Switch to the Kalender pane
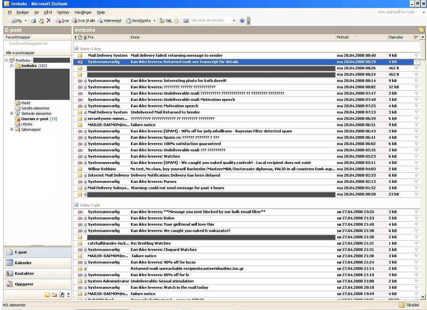Viewport: 427px width, 310px height. coord(37,263)
